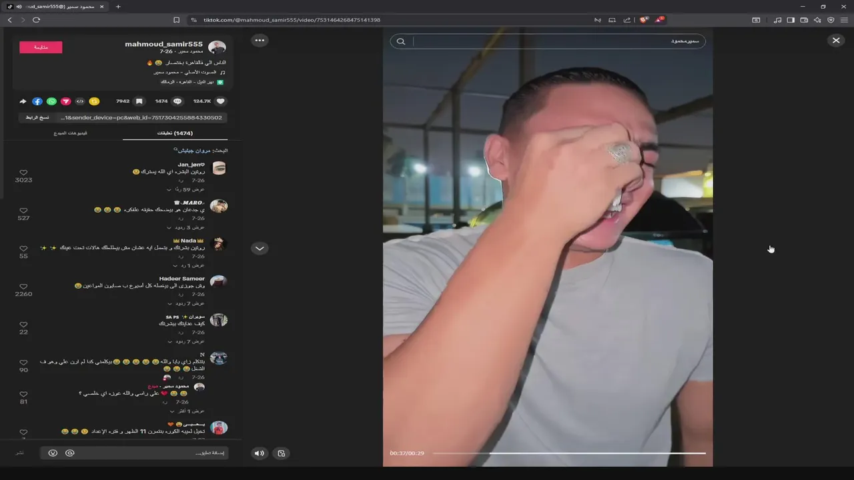Bookmark page via address bar bookmark icon
The height and width of the screenshot is (480, 854).
pos(176,20)
